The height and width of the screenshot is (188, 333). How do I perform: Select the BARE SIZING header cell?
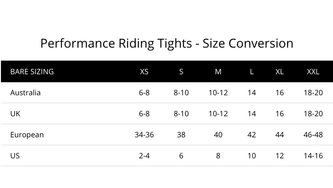tap(32, 72)
